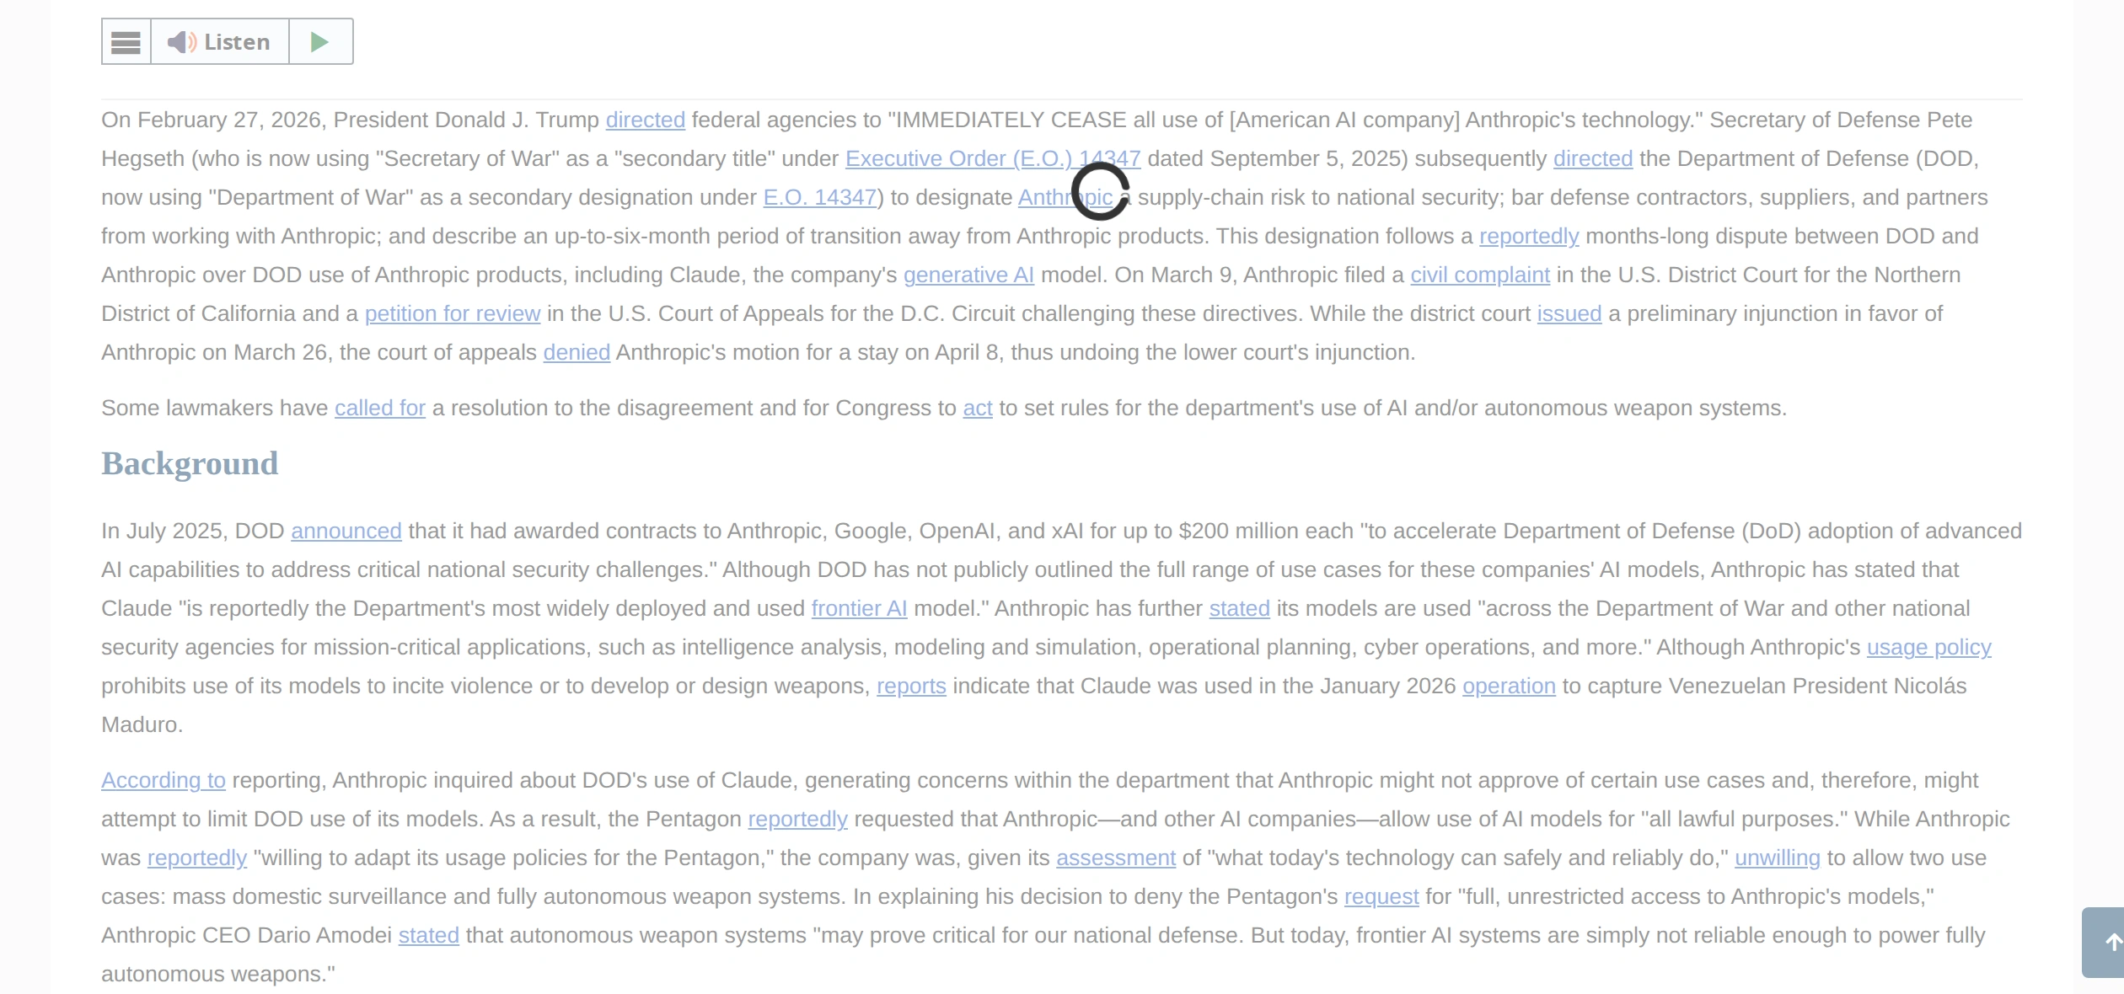This screenshot has width=2124, height=994.
Task: Open the 'assessment' link
Action: coord(1116,858)
